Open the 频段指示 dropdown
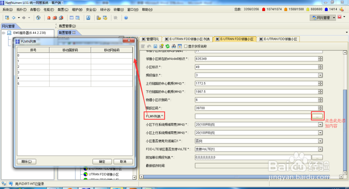Image resolution: width=349 pixels, height=189 pixels. [320, 75]
